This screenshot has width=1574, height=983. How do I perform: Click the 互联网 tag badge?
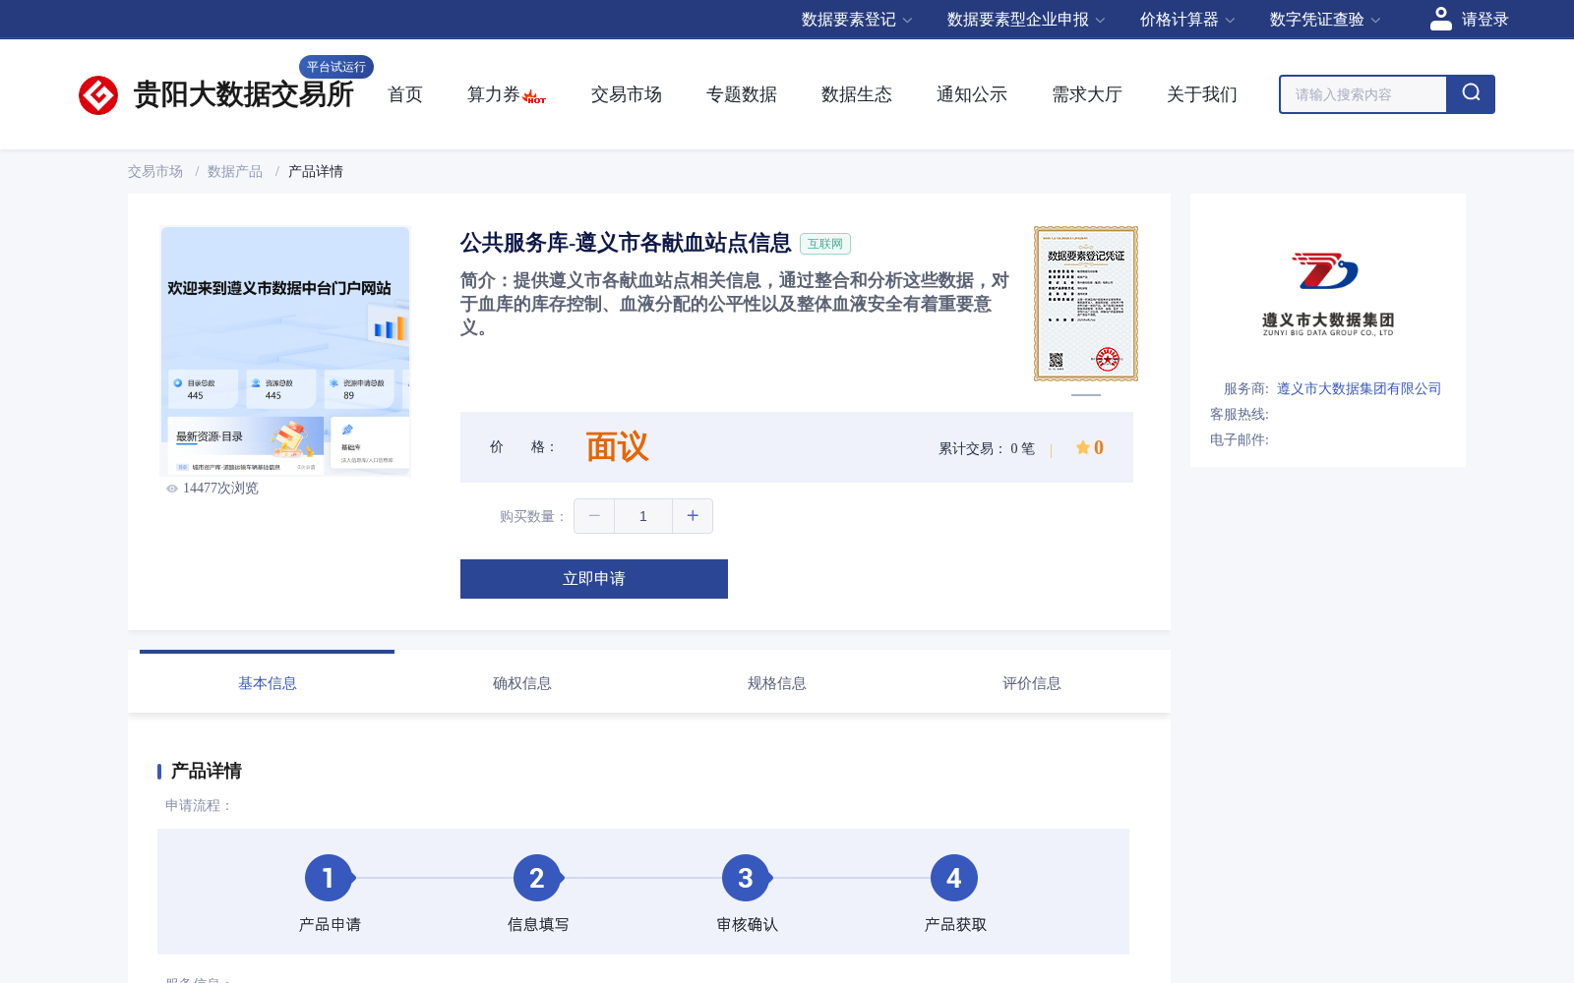pos(825,244)
